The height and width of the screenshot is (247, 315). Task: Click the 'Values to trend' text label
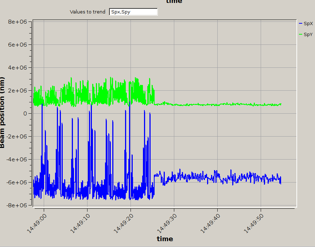coord(87,12)
